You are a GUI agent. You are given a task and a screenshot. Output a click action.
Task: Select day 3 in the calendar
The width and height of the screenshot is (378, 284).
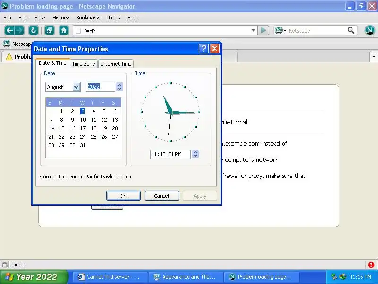click(82, 111)
